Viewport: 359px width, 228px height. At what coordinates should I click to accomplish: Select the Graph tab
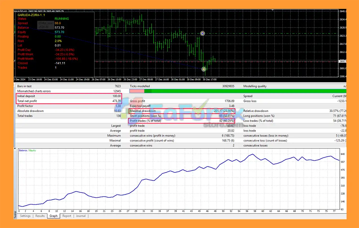pyautogui.click(x=54, y=216)
